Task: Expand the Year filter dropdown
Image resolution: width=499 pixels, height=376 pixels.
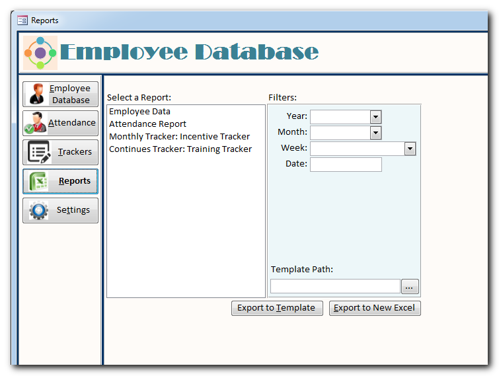Action: tap(375, 117)
